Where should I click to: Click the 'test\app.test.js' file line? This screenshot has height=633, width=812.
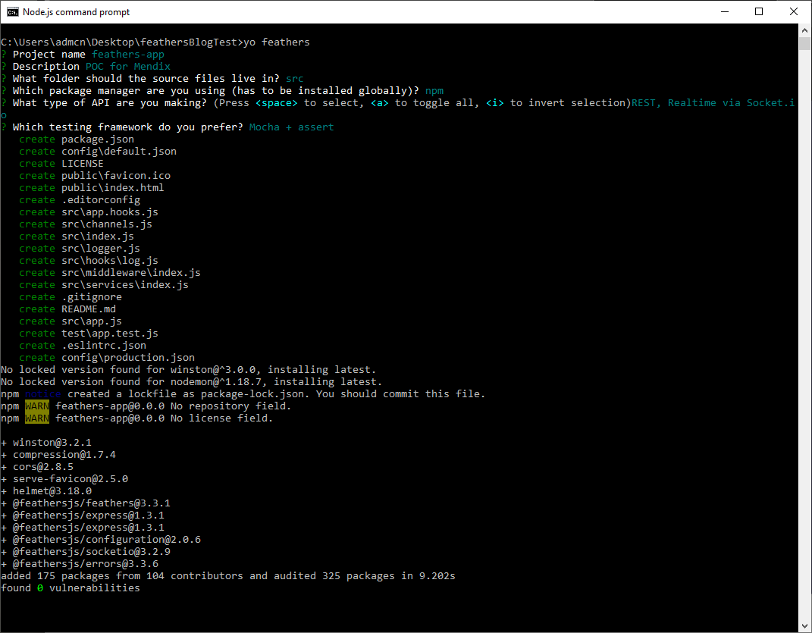(89, 334)
